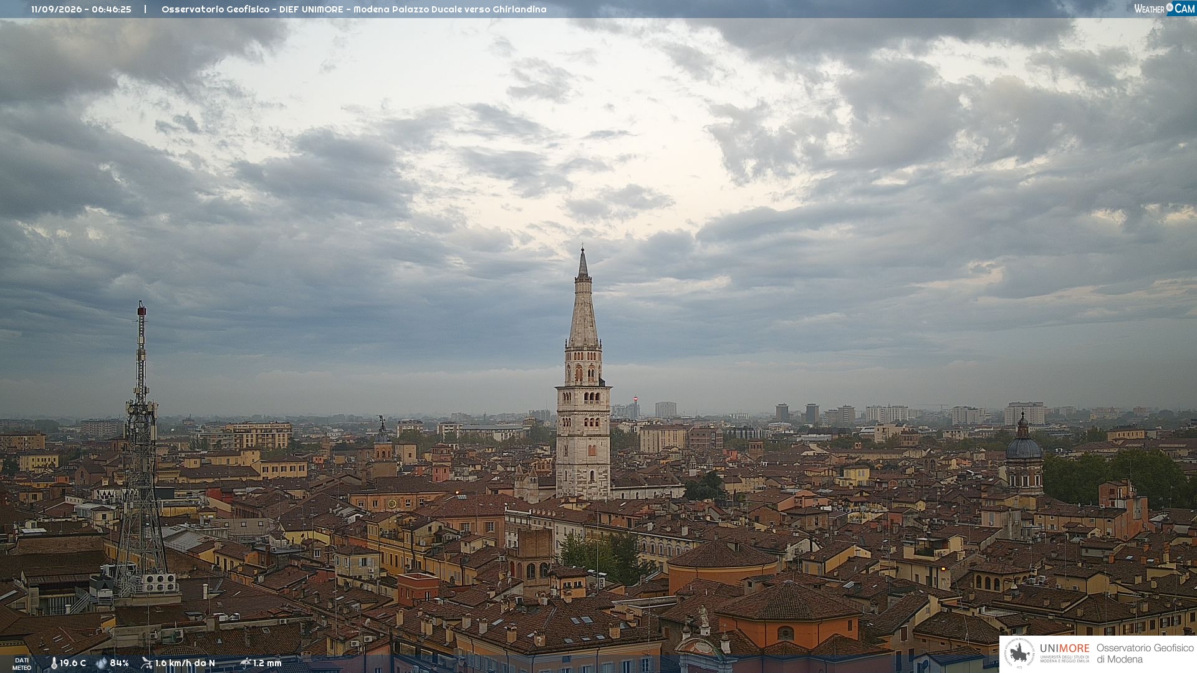Click the UNIMORE university crest emblem
Screen dimensions: 1197x673
click(1019, 653)
